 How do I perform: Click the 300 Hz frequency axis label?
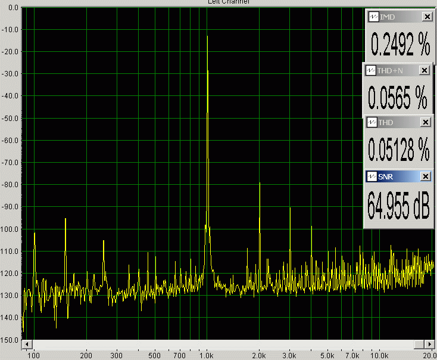[117, 356]
